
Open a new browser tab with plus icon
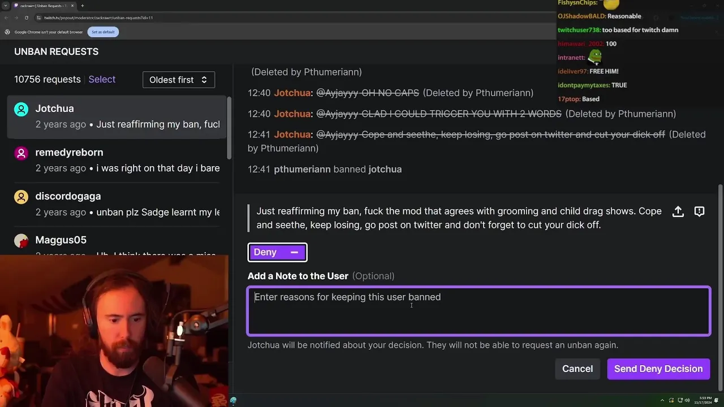[82, 6]
